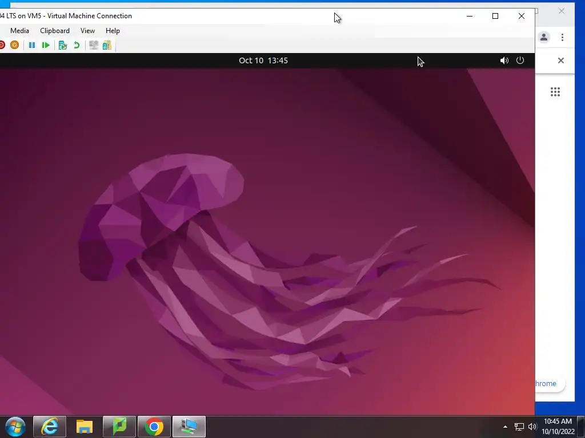Click Windows tray speaker icon
The image size is (585, 438).
(532, 427)
